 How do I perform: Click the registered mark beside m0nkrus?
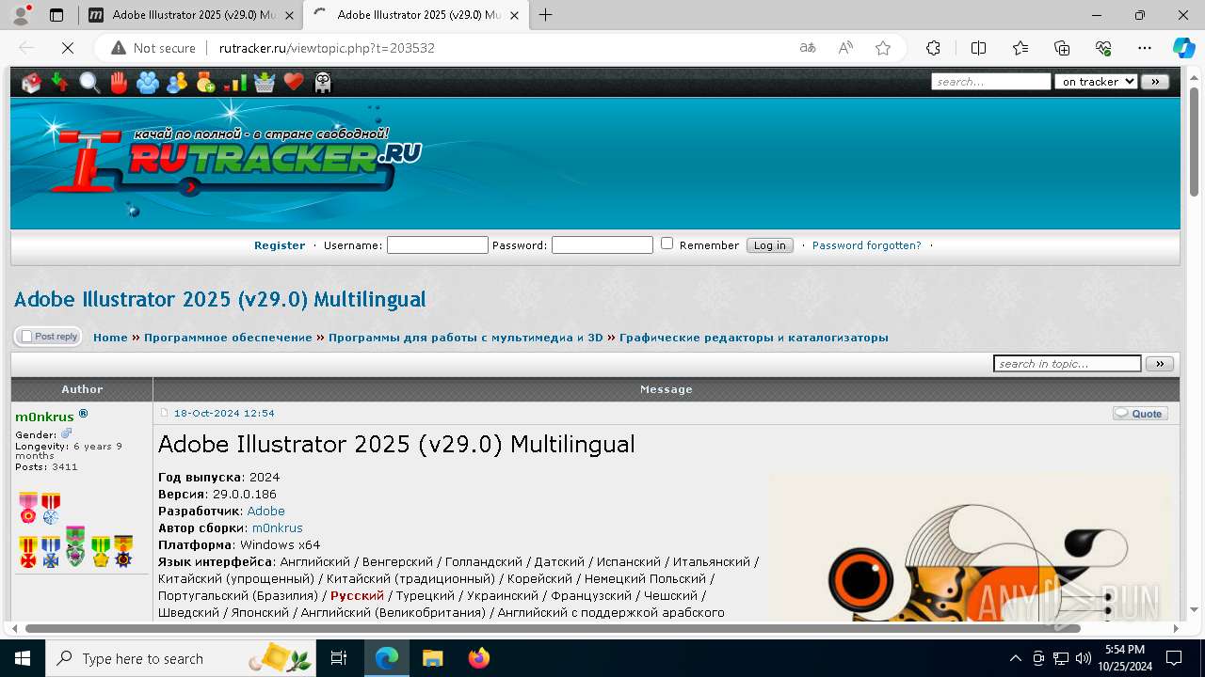83,414
